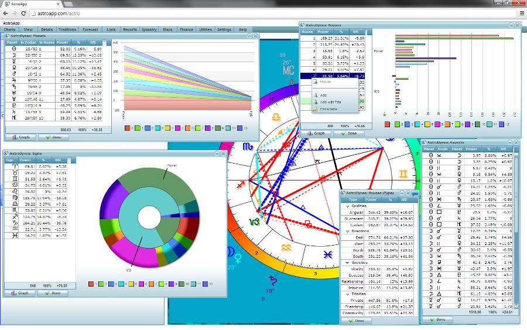Select 'Add with Title' context menu entry

click(x=330, y=102)
